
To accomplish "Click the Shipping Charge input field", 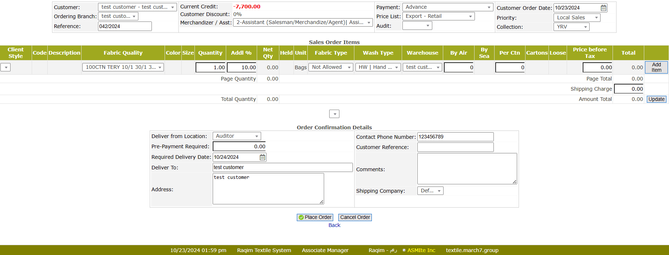I will pyautogui.click(x=629, y=89).
